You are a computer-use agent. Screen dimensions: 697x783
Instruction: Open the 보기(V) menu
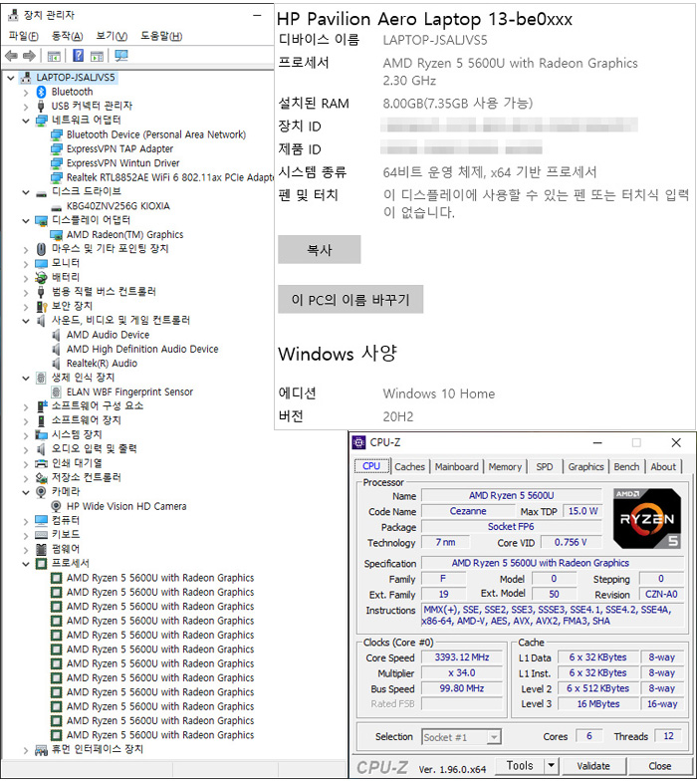click(112, 36)
